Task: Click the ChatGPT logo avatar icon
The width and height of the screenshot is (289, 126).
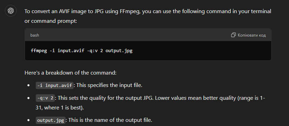Action: pos(11,11)
